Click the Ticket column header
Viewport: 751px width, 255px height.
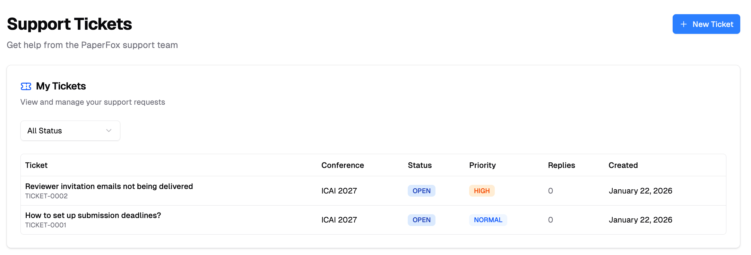pos(36,165)
